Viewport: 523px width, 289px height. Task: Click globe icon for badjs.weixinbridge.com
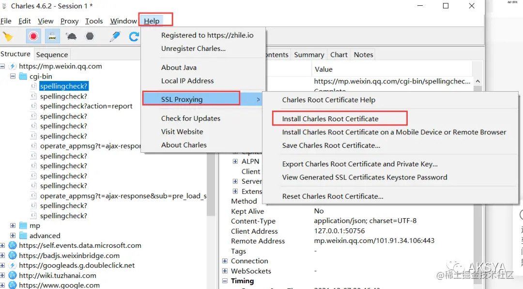click(13, 255)
